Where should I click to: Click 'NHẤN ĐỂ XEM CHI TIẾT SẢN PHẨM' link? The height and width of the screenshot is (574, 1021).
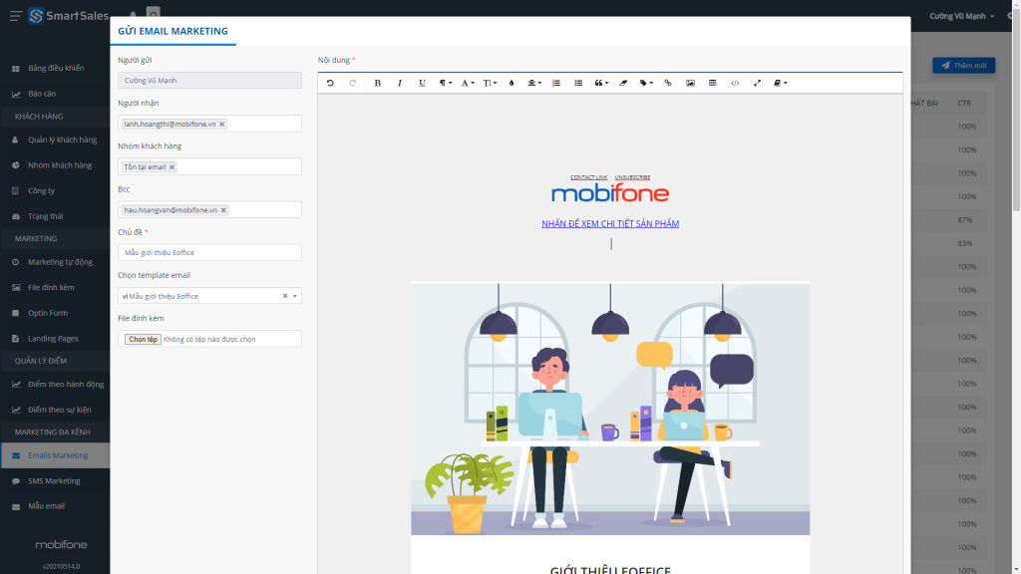point(610,224)
